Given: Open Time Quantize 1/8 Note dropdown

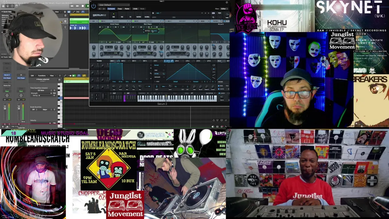Looking at the screenshot, I should (x=42, y=90).
